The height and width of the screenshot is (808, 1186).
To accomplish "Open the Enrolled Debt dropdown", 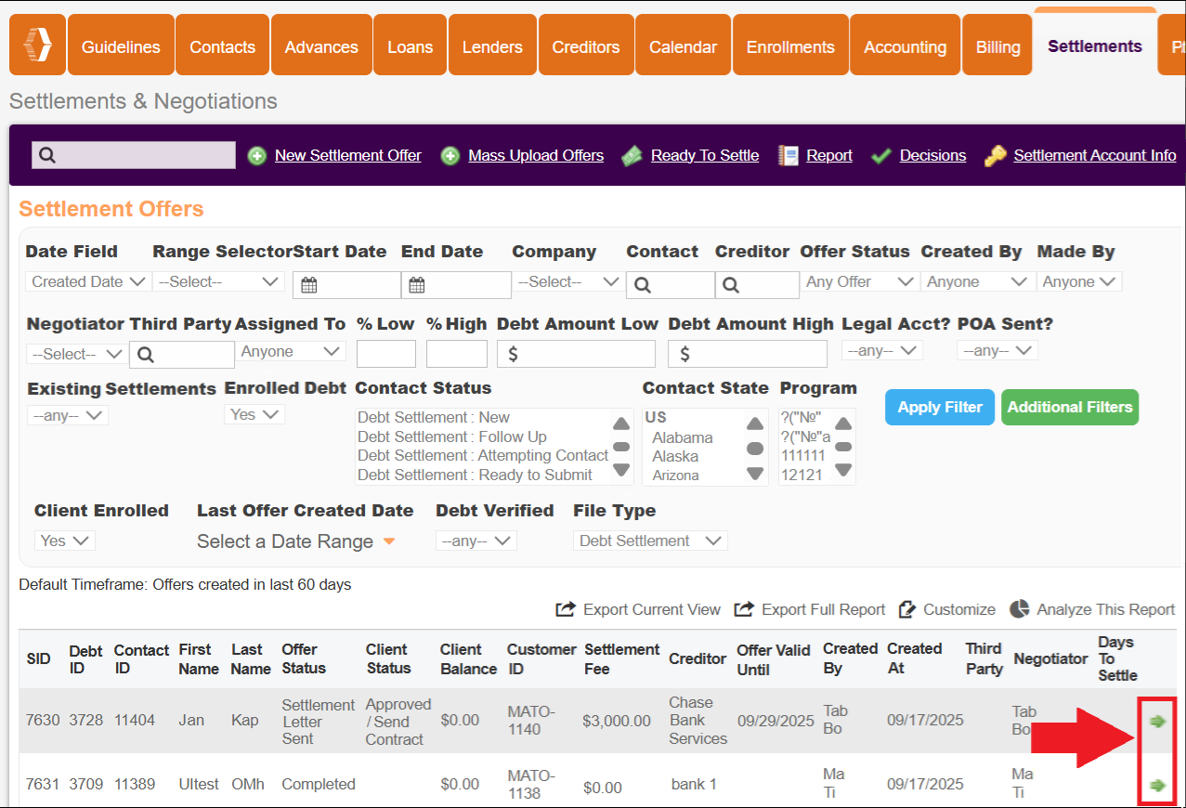I will pos(254,414).
